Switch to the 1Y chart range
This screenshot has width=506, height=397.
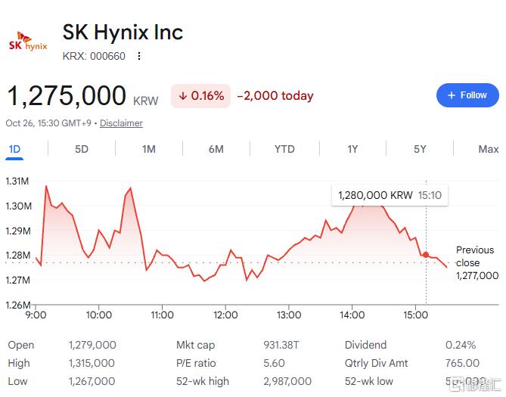[352, 149]
